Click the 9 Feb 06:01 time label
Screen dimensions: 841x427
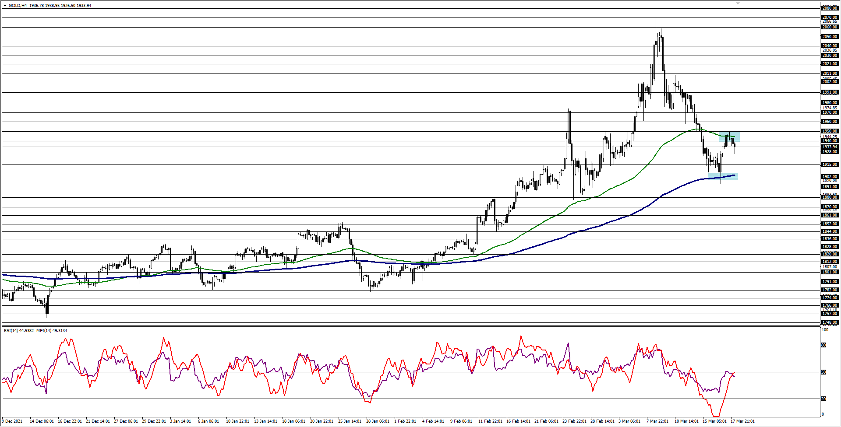point(461,421)
